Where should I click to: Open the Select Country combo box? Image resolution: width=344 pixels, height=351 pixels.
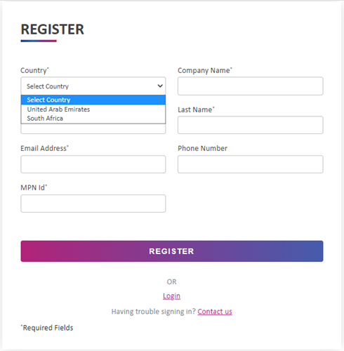click(93, 86)
